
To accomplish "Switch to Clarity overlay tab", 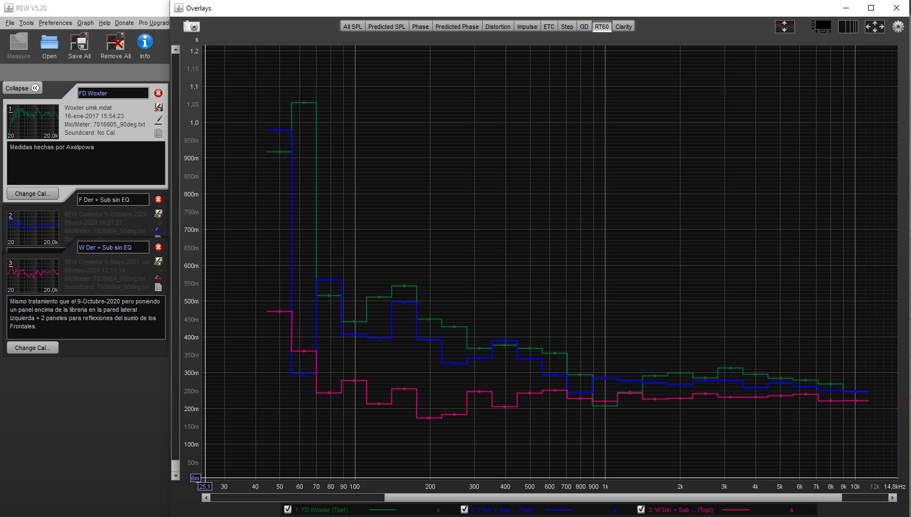I will tap(624, 27).
